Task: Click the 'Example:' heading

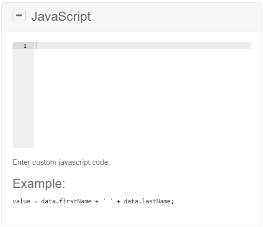Action: click(x=39, y=184)
